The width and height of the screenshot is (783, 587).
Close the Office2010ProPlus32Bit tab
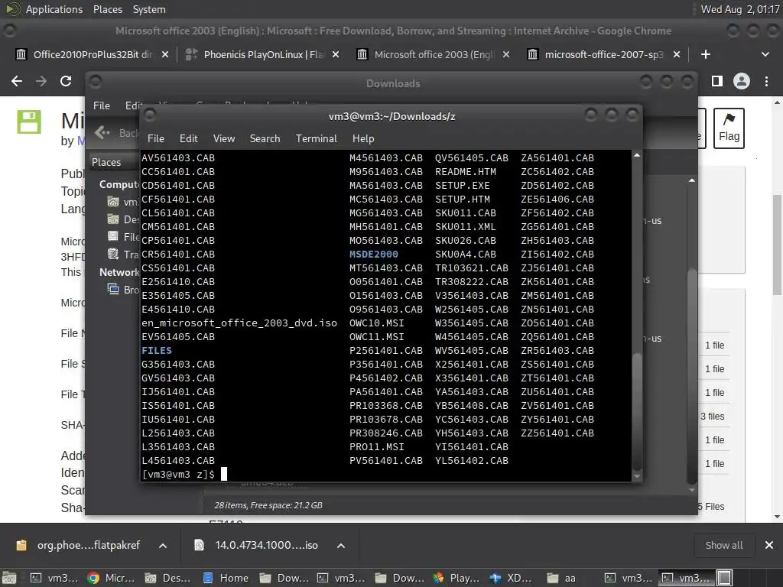coord(165,54)
